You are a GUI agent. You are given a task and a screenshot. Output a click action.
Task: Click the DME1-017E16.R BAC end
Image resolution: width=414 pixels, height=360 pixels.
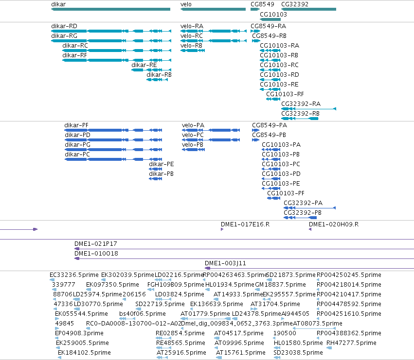tap(222, 229)
